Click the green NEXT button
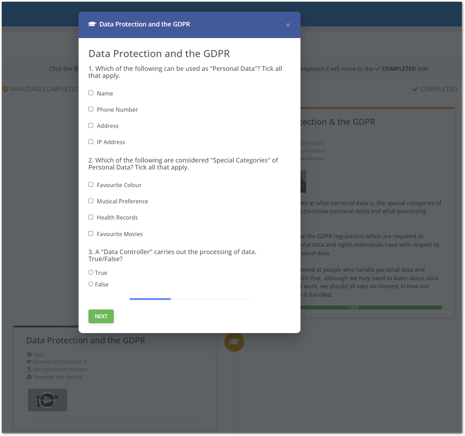 coord(101,316)
